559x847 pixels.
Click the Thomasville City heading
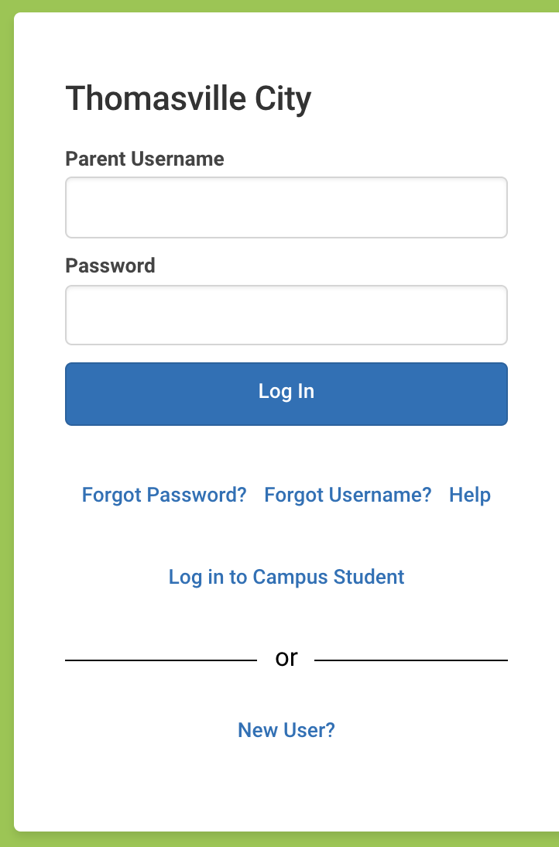point(188,99)
